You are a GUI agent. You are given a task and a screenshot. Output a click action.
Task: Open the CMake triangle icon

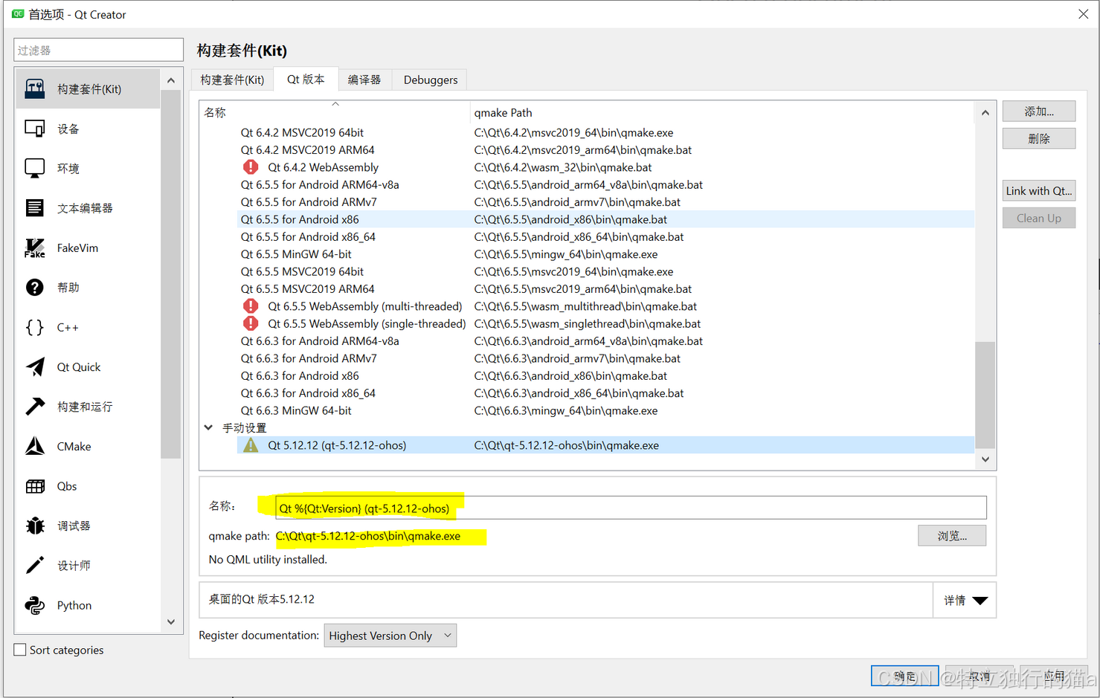[35, 446]
